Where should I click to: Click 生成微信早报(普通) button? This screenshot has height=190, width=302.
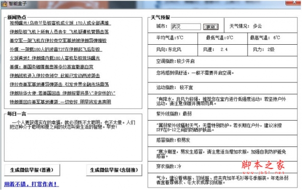[x=32, y=170]
